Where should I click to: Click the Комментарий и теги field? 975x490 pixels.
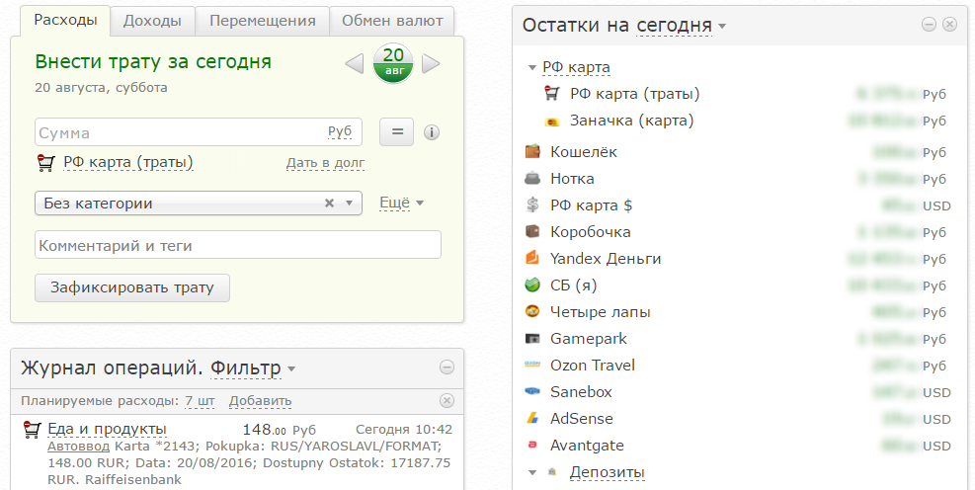click(x=238, y=245)
